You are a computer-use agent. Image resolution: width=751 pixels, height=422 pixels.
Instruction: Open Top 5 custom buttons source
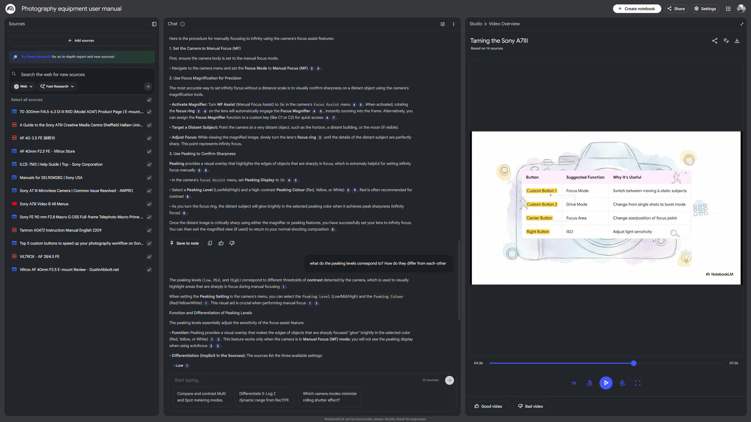pos(81,244)
